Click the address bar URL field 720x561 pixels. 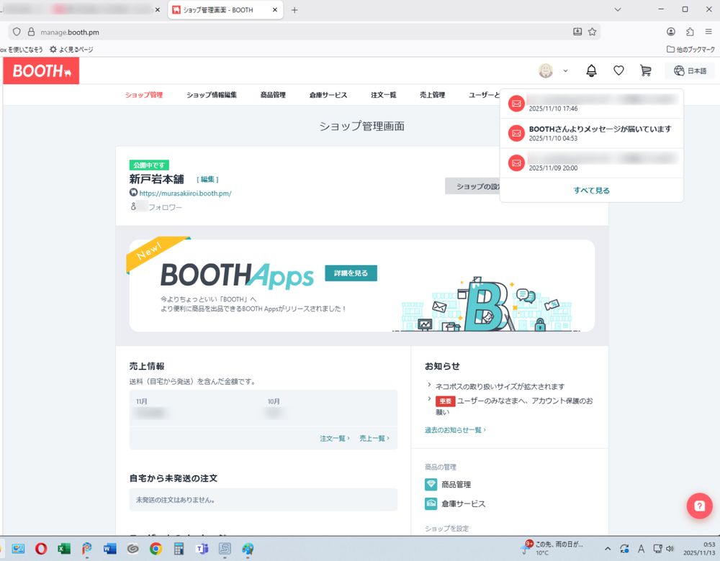coord(303,32)
